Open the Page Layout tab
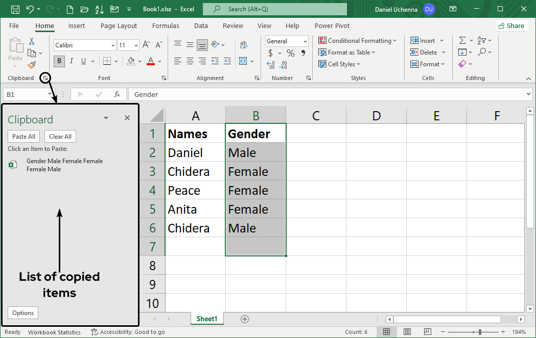Screen dimensions: 536x338 119,26
